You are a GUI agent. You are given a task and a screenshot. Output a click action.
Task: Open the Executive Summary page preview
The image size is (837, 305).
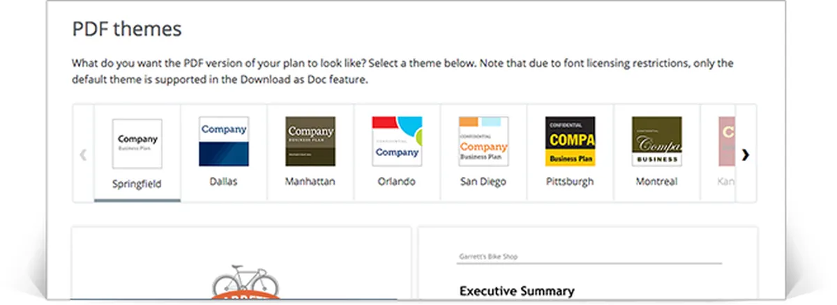(x=587, y=263)
